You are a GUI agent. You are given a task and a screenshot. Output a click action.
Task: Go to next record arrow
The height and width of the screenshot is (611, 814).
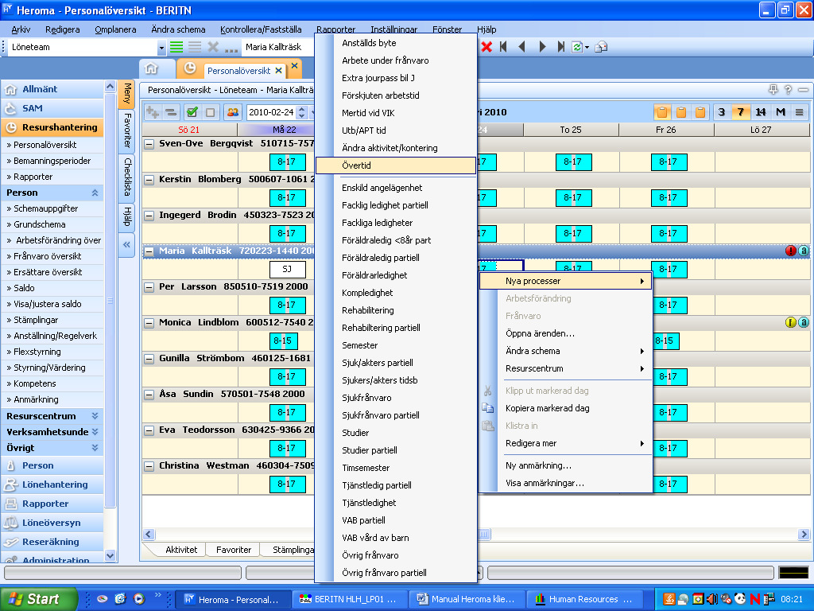tap(542, 47)
